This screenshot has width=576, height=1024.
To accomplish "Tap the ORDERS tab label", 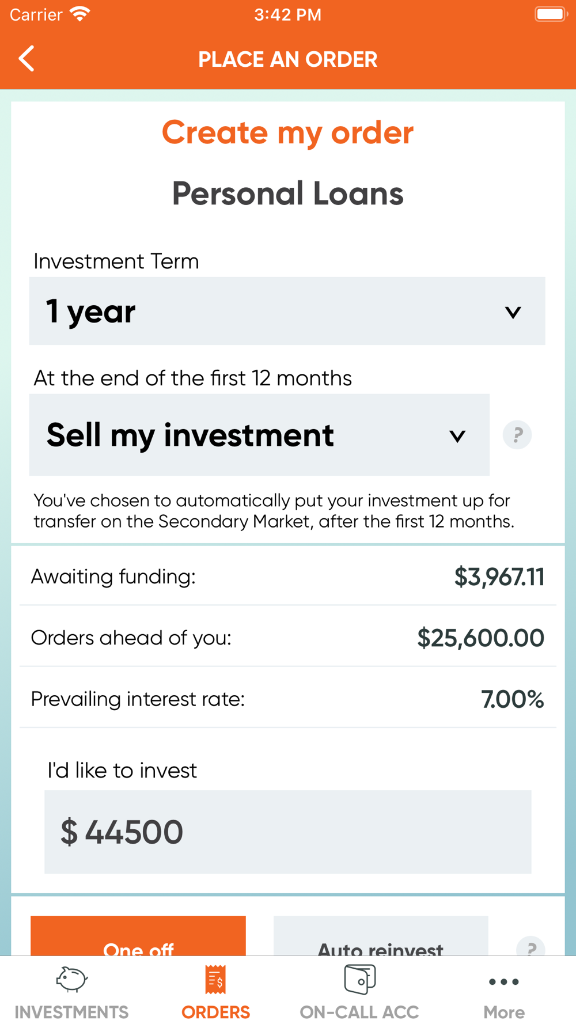I will pyautogui.click(x=215, y=1012).
